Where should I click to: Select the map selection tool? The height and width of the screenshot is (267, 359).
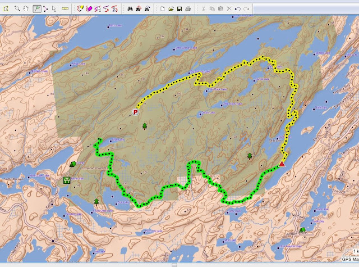[x=6, y=9]
